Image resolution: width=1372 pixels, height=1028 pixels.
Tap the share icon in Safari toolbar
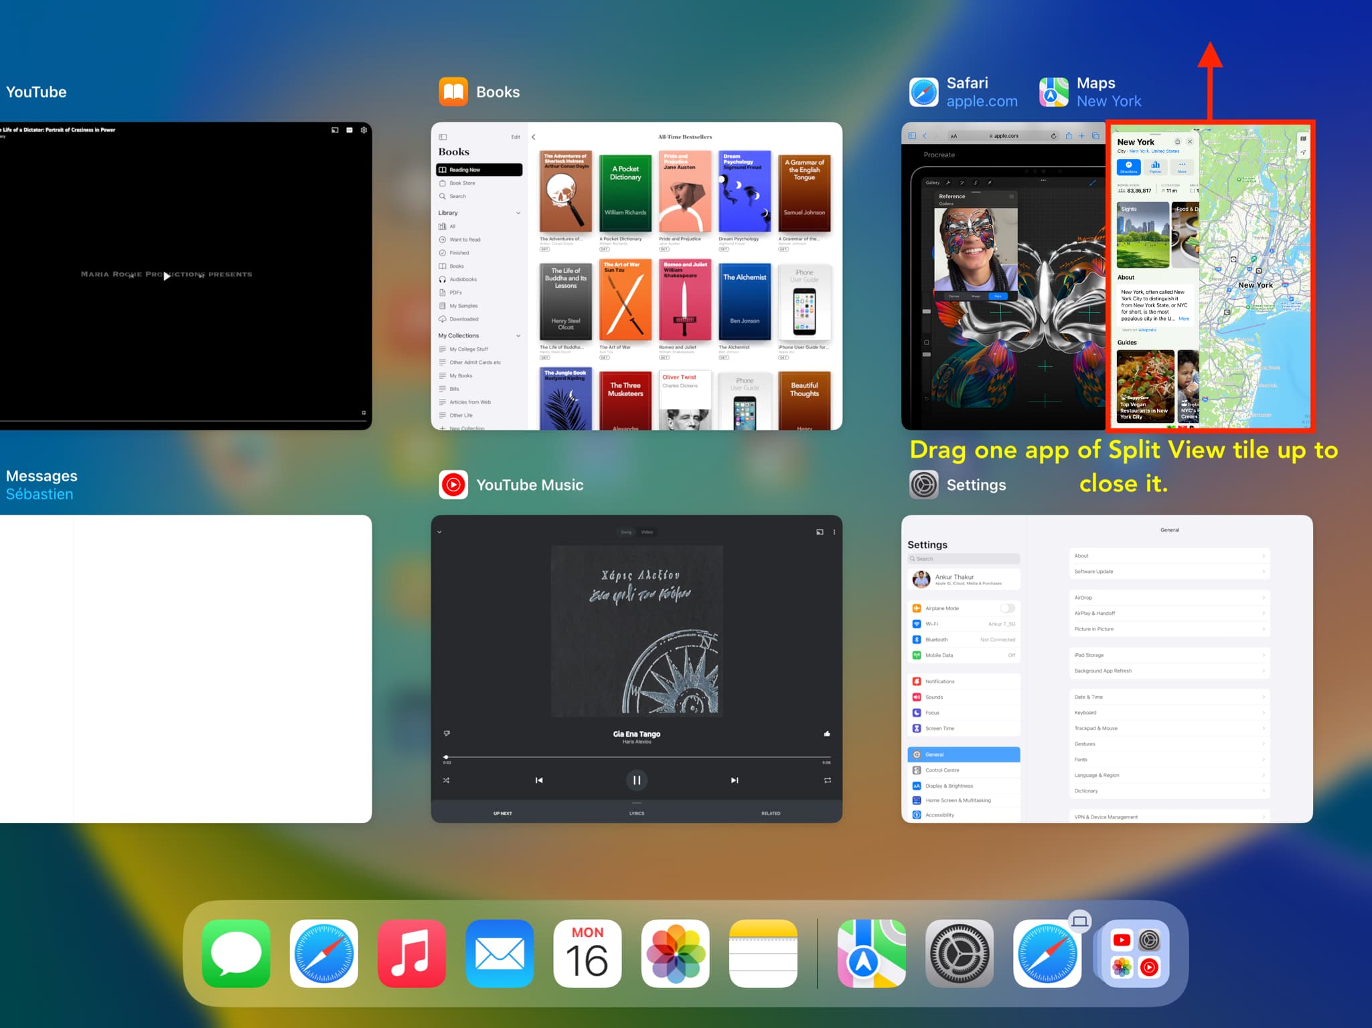coord(1069,136)
